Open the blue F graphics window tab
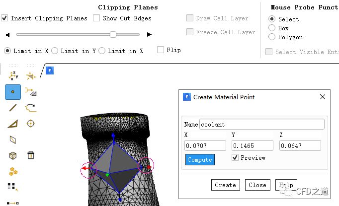This screenshot has width=339, height=206. coord(50,70)
